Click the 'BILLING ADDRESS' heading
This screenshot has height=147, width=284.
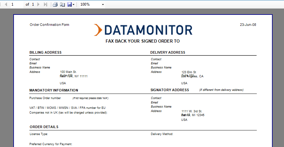coord(46,52)
